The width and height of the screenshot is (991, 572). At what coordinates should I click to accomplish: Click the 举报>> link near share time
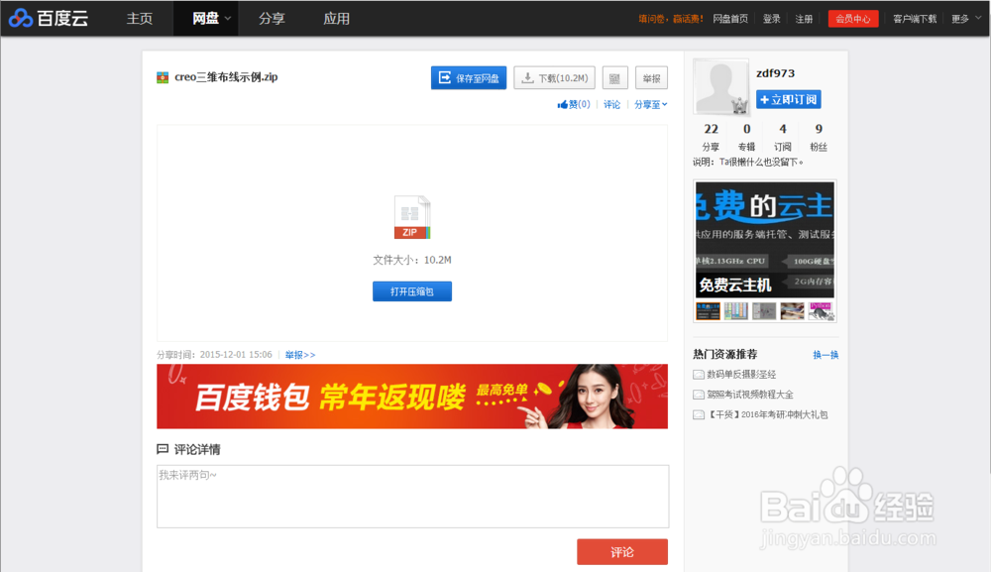(x=300, y=355)
